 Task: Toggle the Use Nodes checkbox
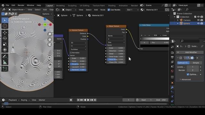coord(109,10)
